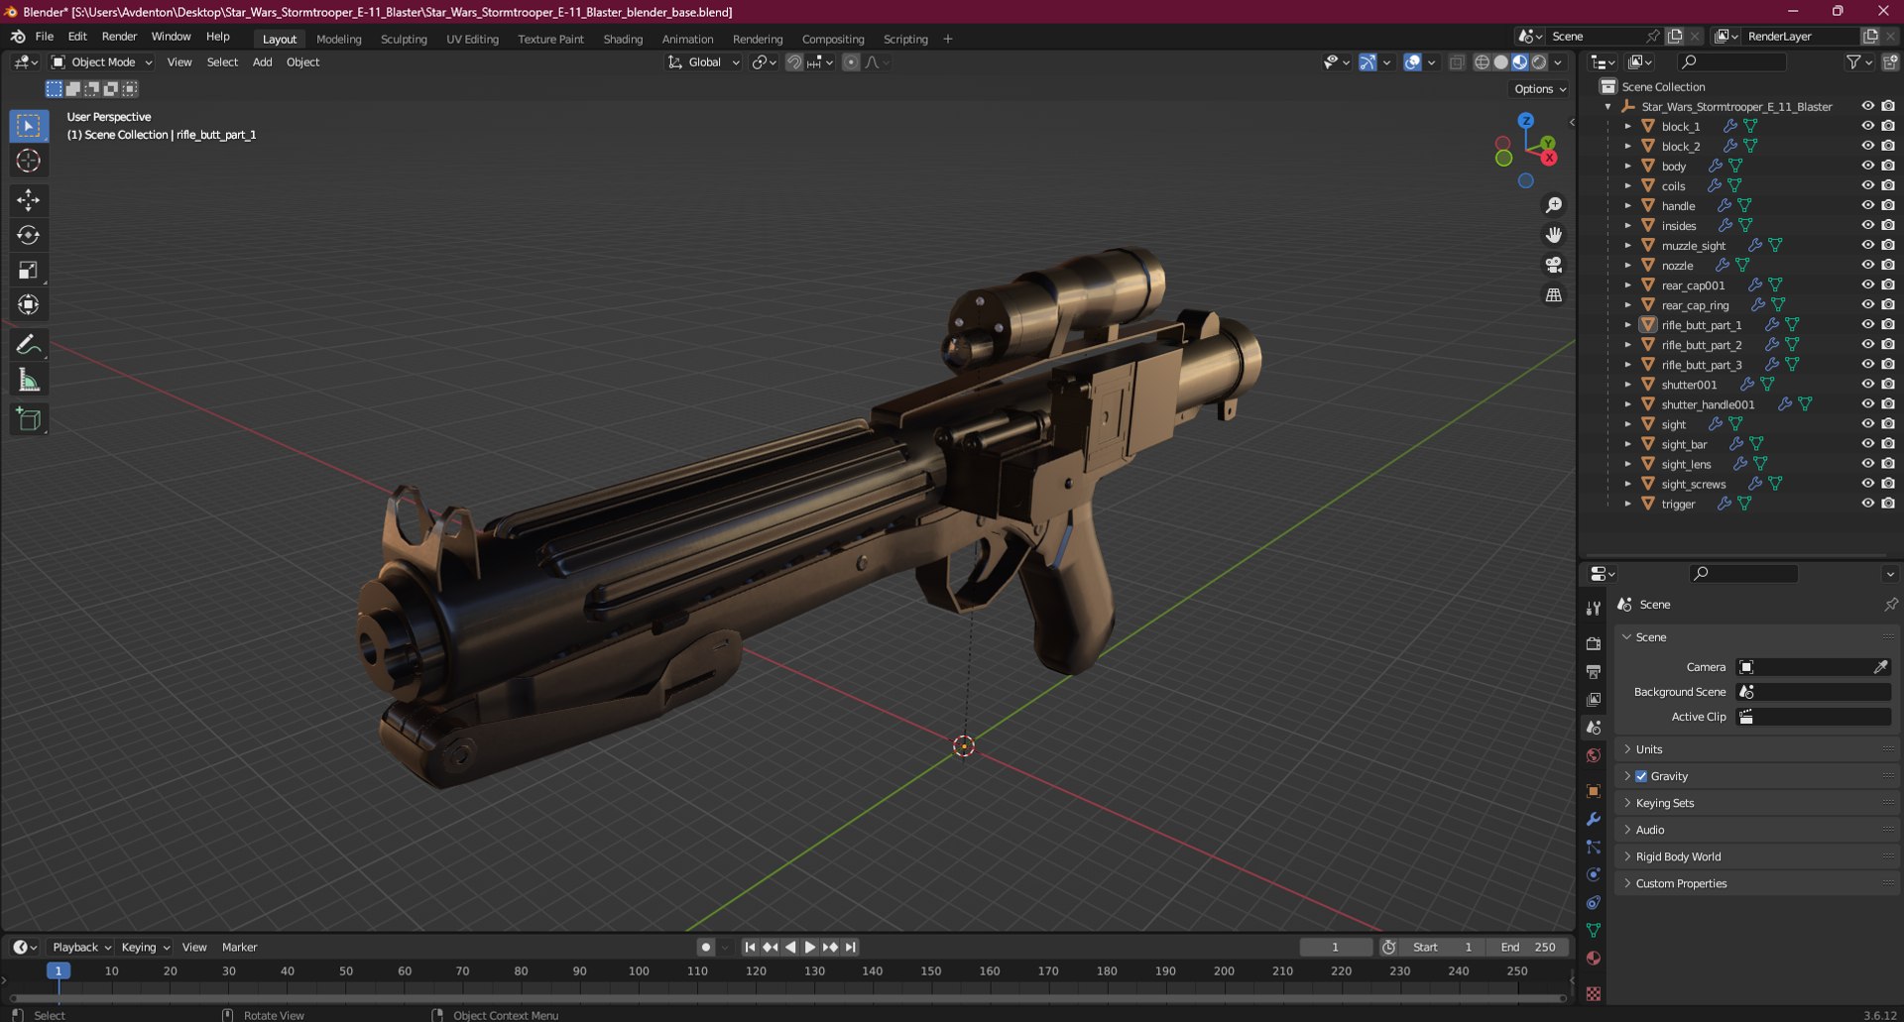This screenshot has width=1904, height=1022.
Task: Open the viewport Options dropdown
Action: 1540,89
